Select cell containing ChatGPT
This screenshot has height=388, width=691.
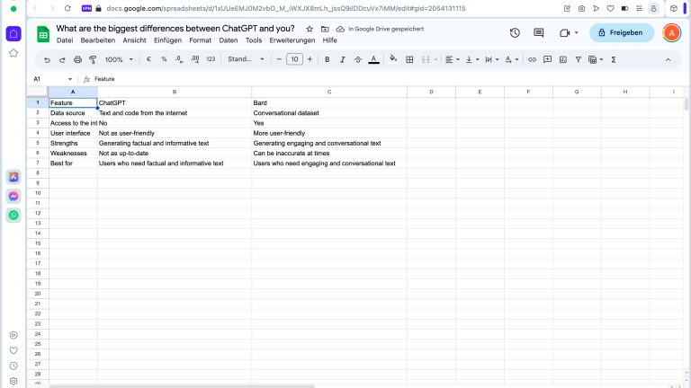175,102
